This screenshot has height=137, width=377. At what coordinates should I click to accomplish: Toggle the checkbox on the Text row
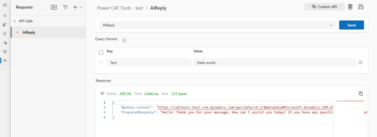[x=101, y=62]
